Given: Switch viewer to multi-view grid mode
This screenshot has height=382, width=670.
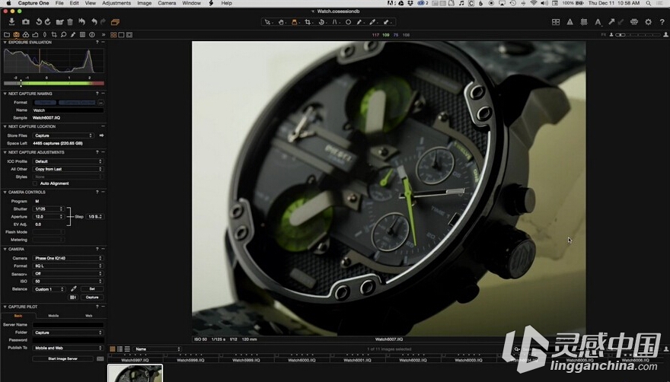Looking at the screenshot, I should (113, 34).
